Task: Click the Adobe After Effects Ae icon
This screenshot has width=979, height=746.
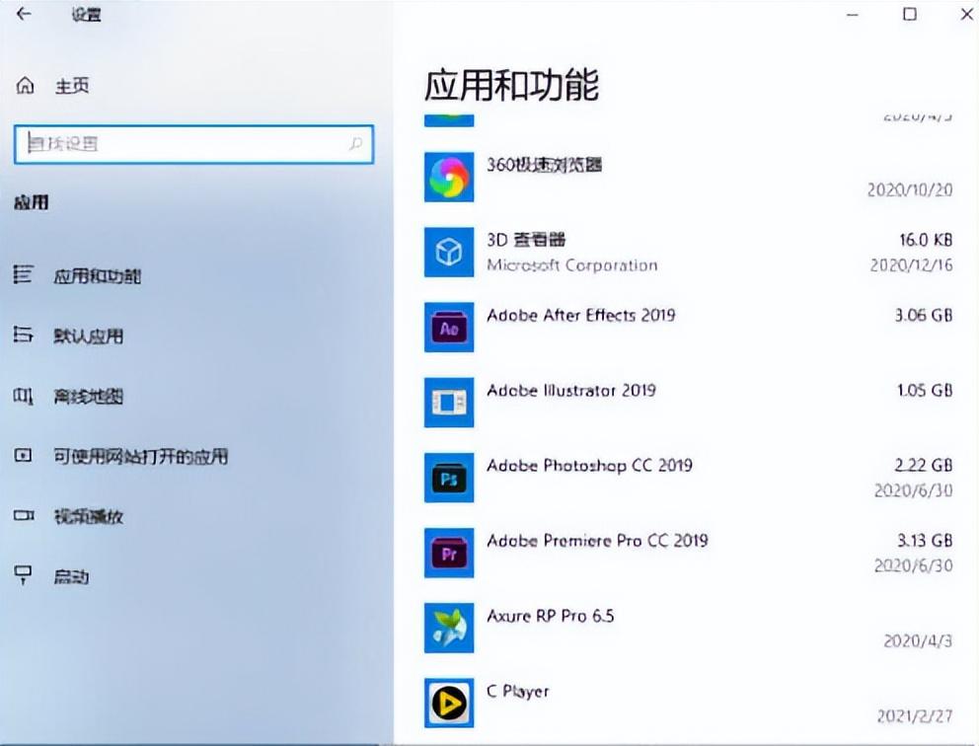Action: [449, 328]
